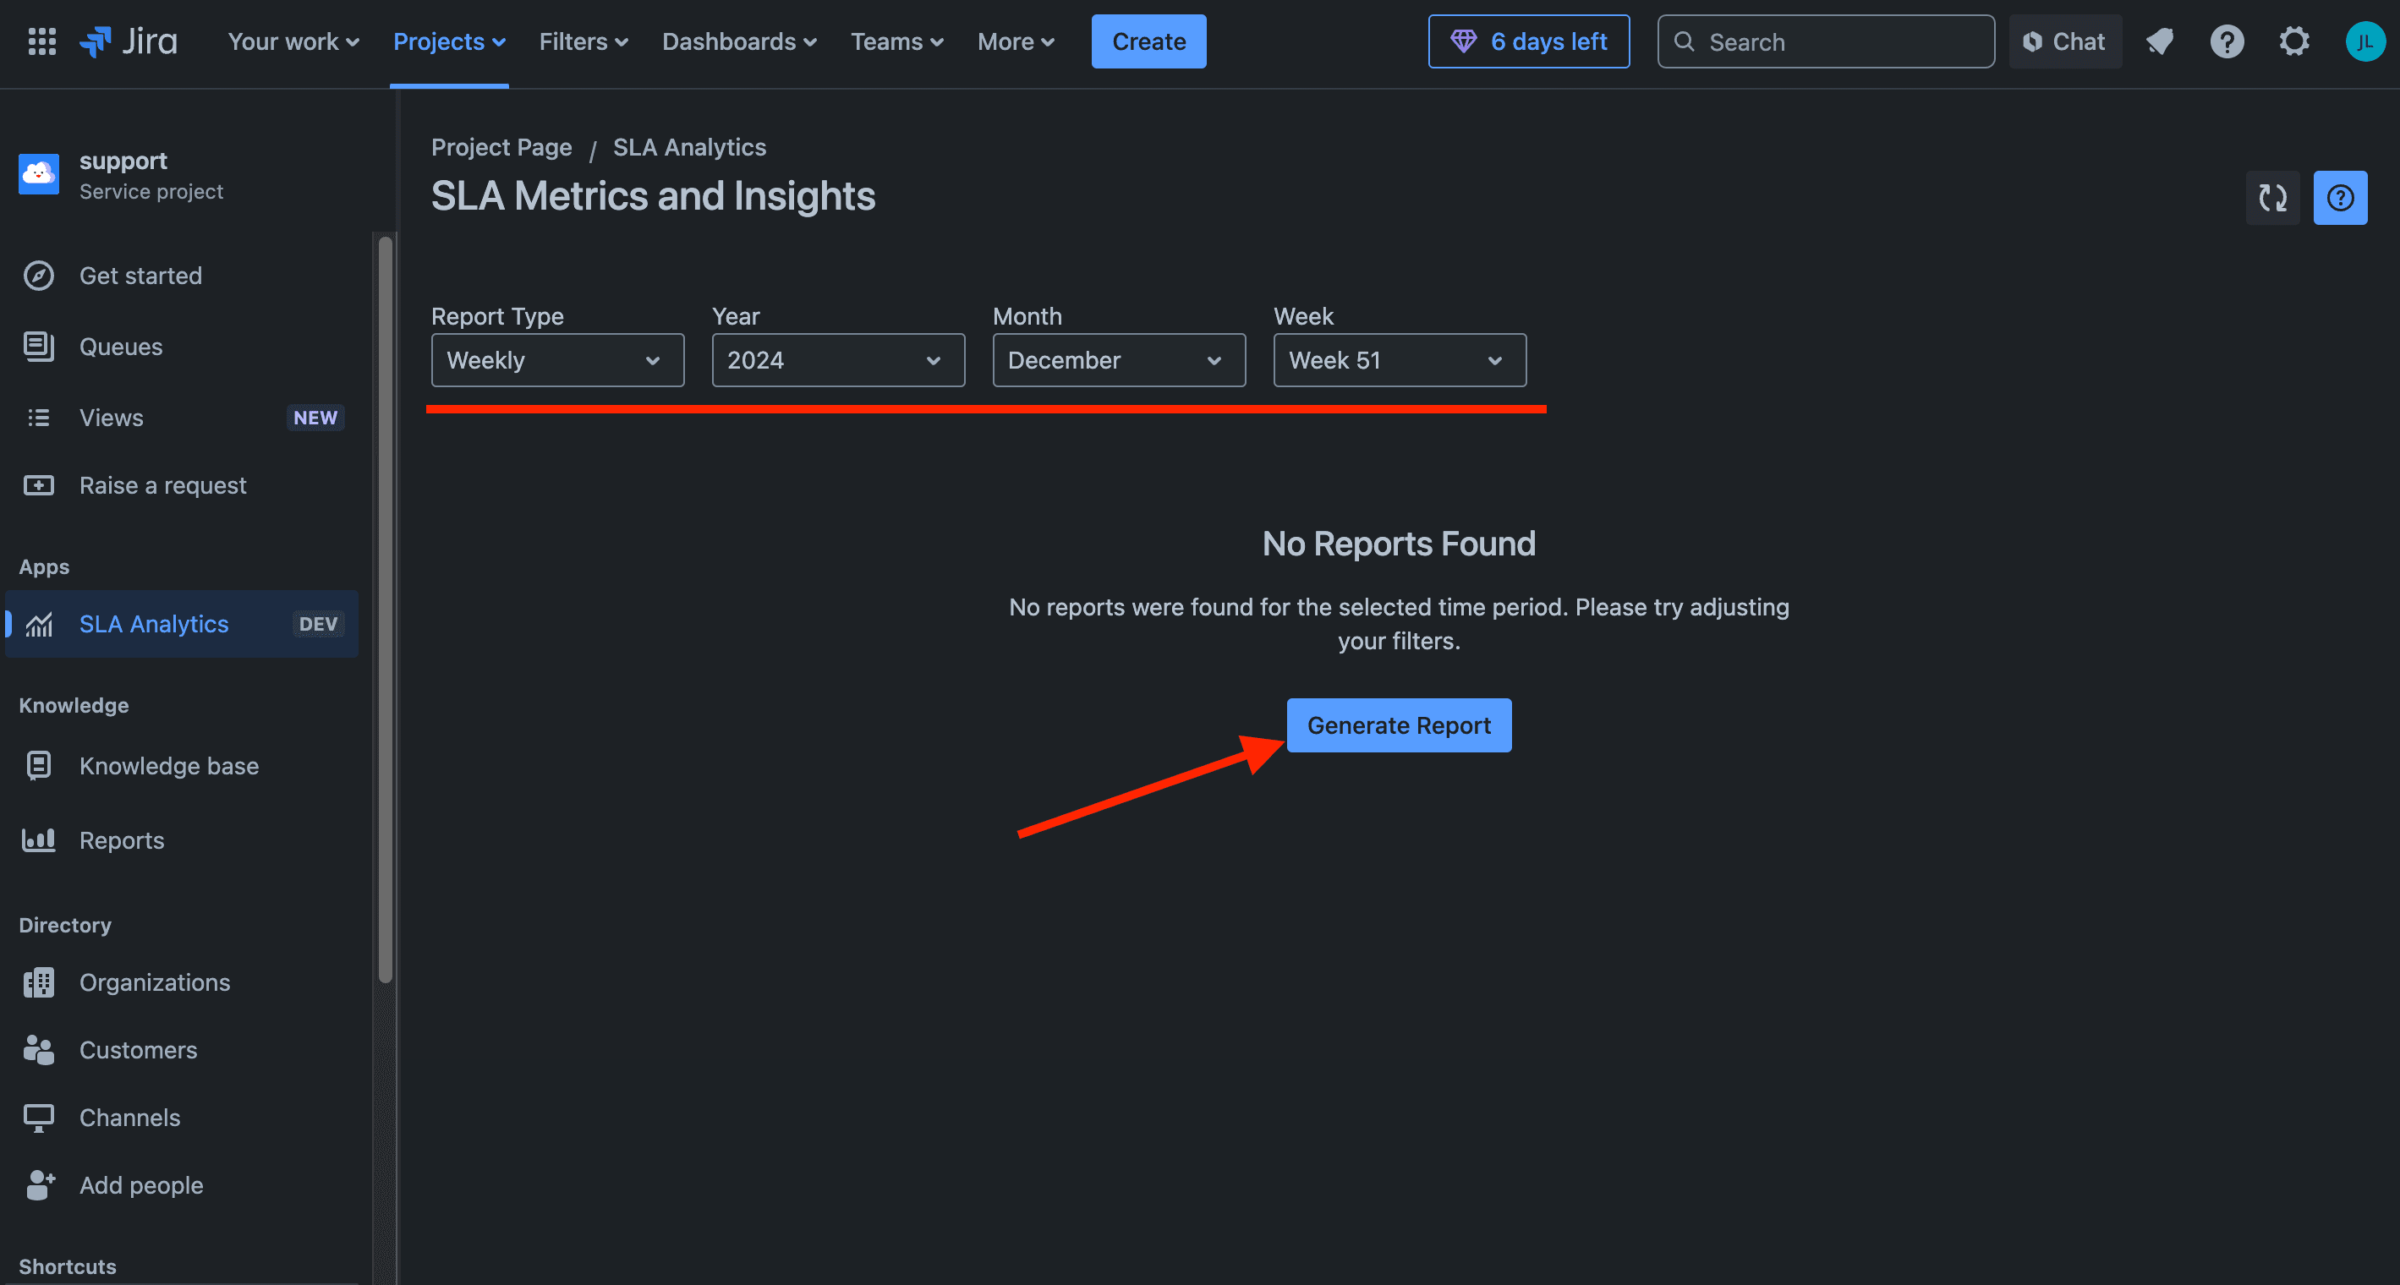This screenshot has width=2400, height=1285.
Task: Open Reports in the sidebar
Action: (x=182, y=840)
